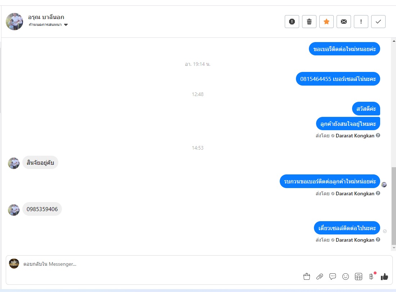Viewport: 396px width, 292px height.
Task: Mark conversation unread with envelope icon
Action: click(x=344, y=22)
